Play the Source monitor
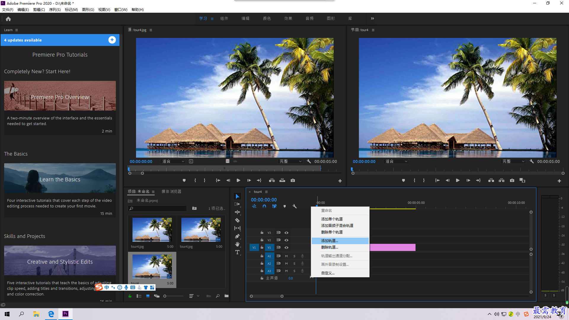Screen dimensions: 569x320 pyautogui.click(x=239, y=180)
